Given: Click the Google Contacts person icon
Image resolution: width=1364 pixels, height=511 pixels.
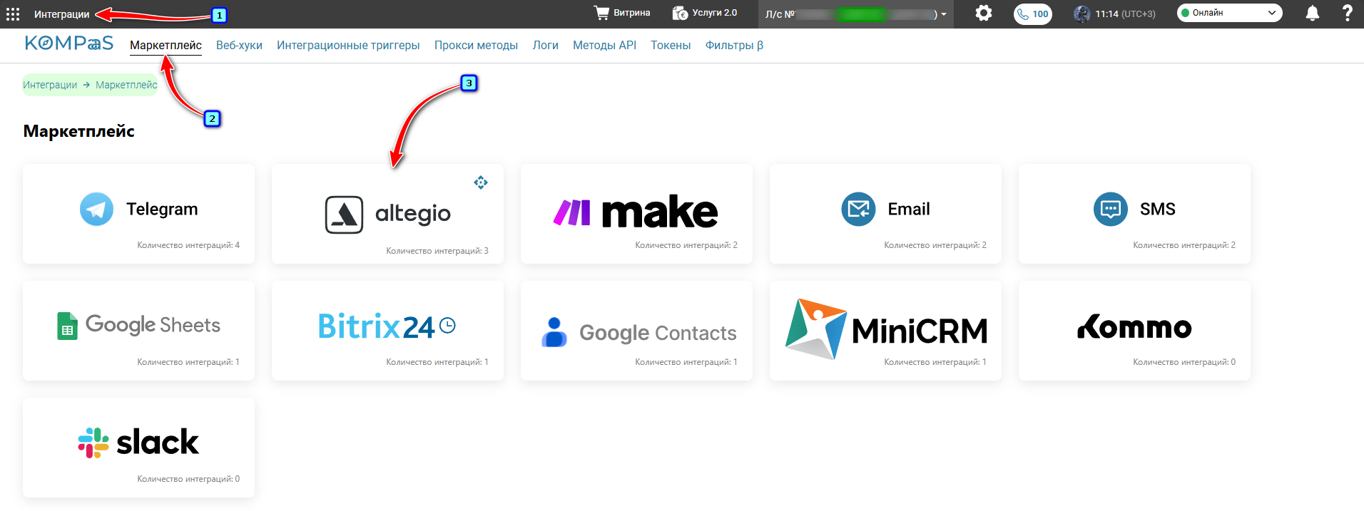Looking at the screenshot, I should [554, 332].
